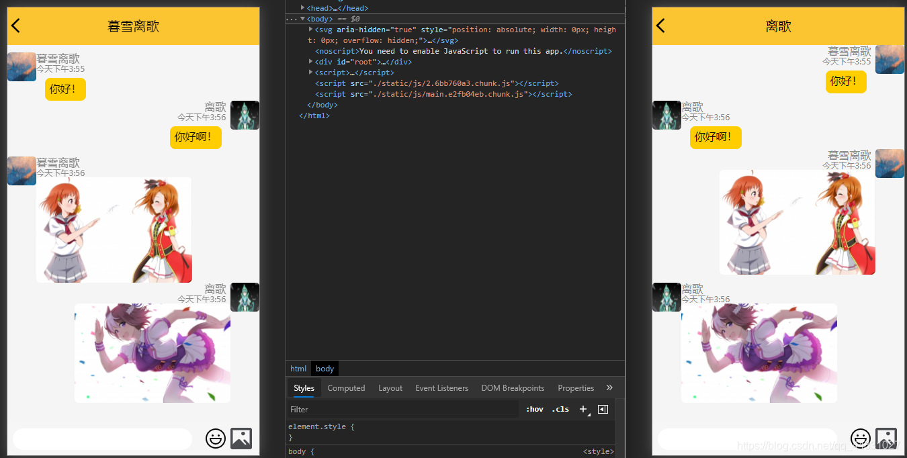Open 离歌 avatar above purple-dress image, right chat
Viewport: 907px width, 458px height.
666,297
